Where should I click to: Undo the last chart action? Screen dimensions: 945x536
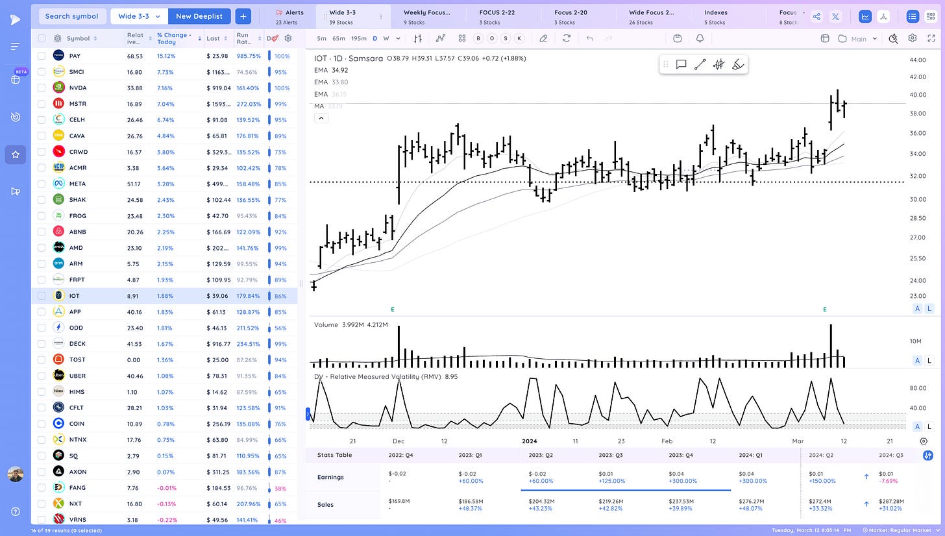589,38
